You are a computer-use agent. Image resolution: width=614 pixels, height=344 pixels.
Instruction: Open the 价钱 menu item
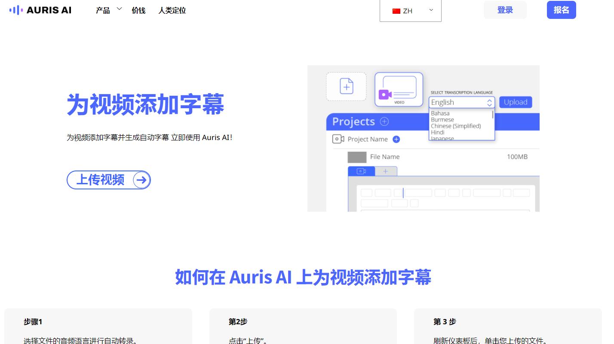coord(138,10)
